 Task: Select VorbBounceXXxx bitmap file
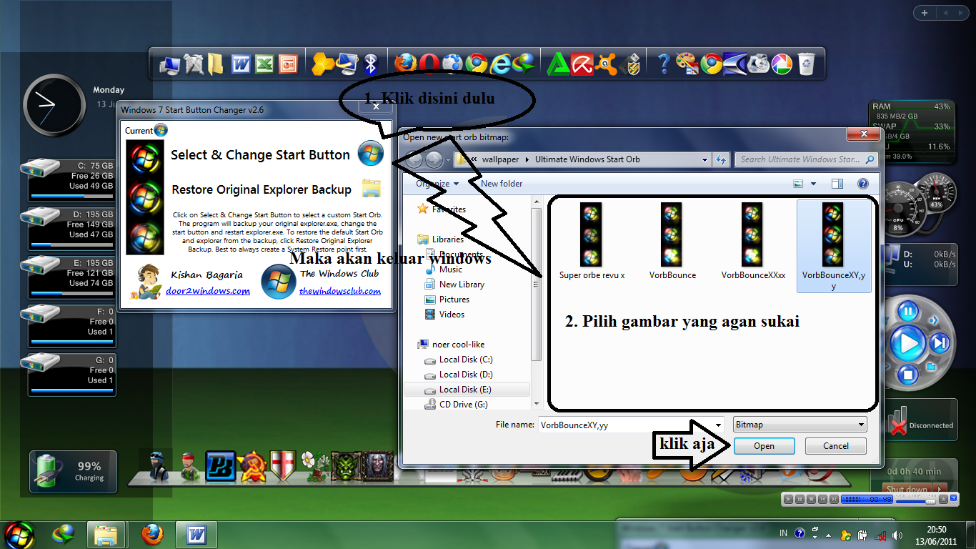point(753,241)
